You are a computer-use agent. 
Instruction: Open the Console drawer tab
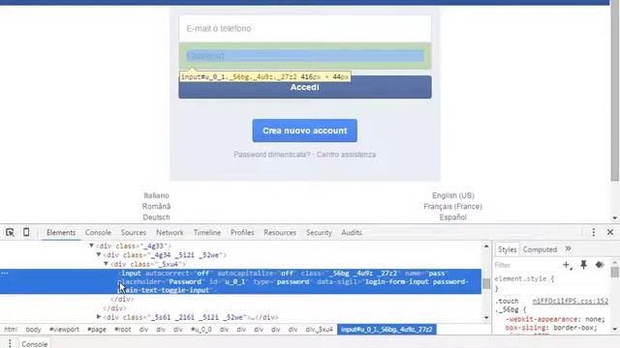pos(35,344)
